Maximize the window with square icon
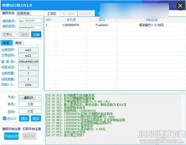The width and height of the screenshot is (186, 145). [174, 5]
